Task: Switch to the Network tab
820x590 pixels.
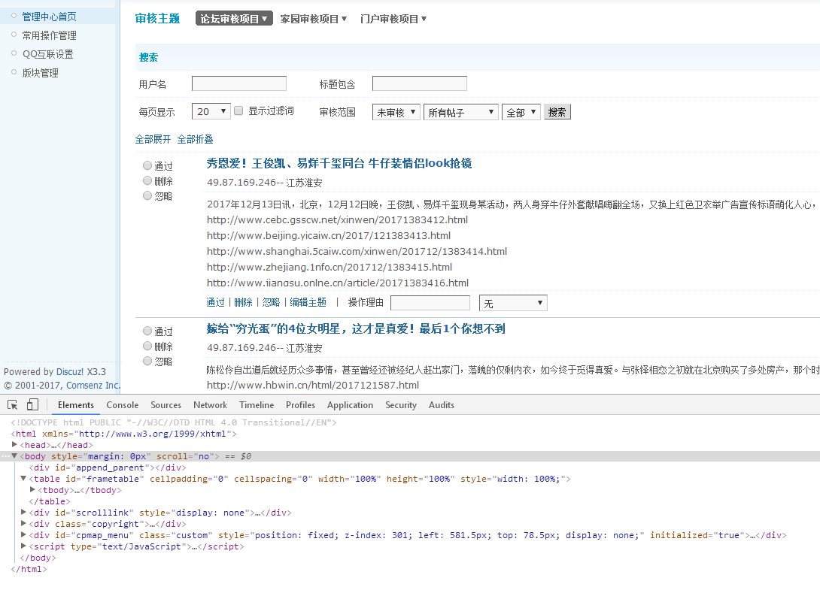Action: click(210, 405)
